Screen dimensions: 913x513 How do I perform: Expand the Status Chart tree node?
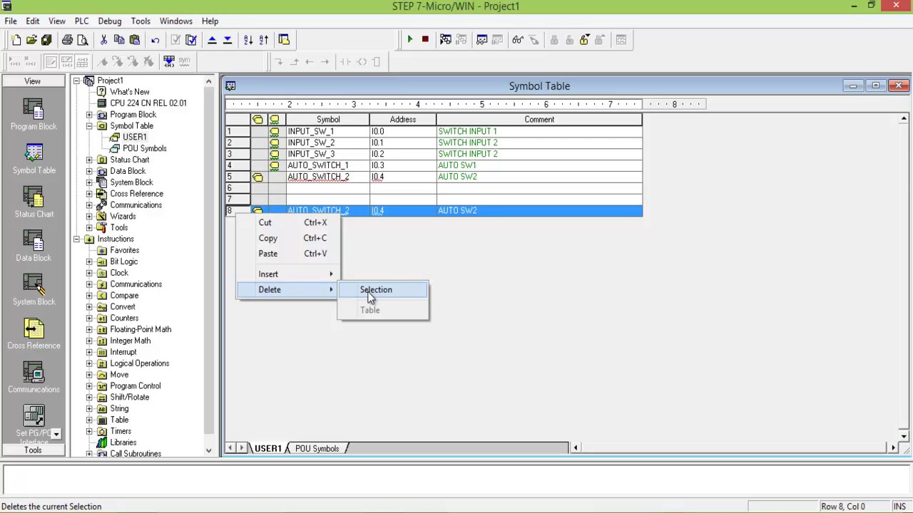coord(89,160)
